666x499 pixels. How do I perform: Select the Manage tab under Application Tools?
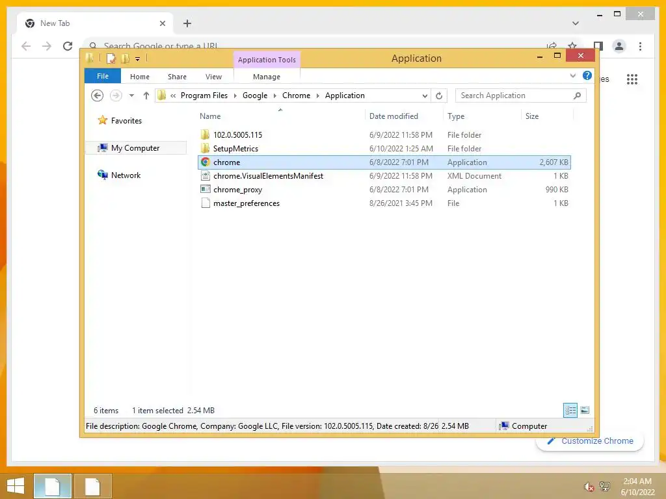[x=266, y=77]
